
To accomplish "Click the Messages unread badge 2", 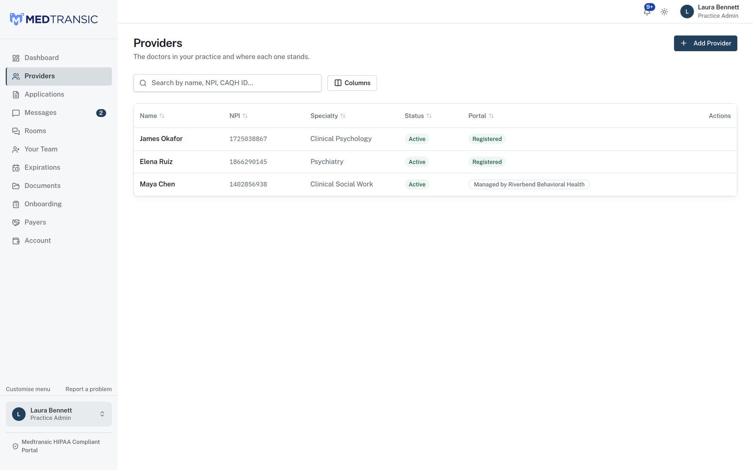I will tap(101, 113).
